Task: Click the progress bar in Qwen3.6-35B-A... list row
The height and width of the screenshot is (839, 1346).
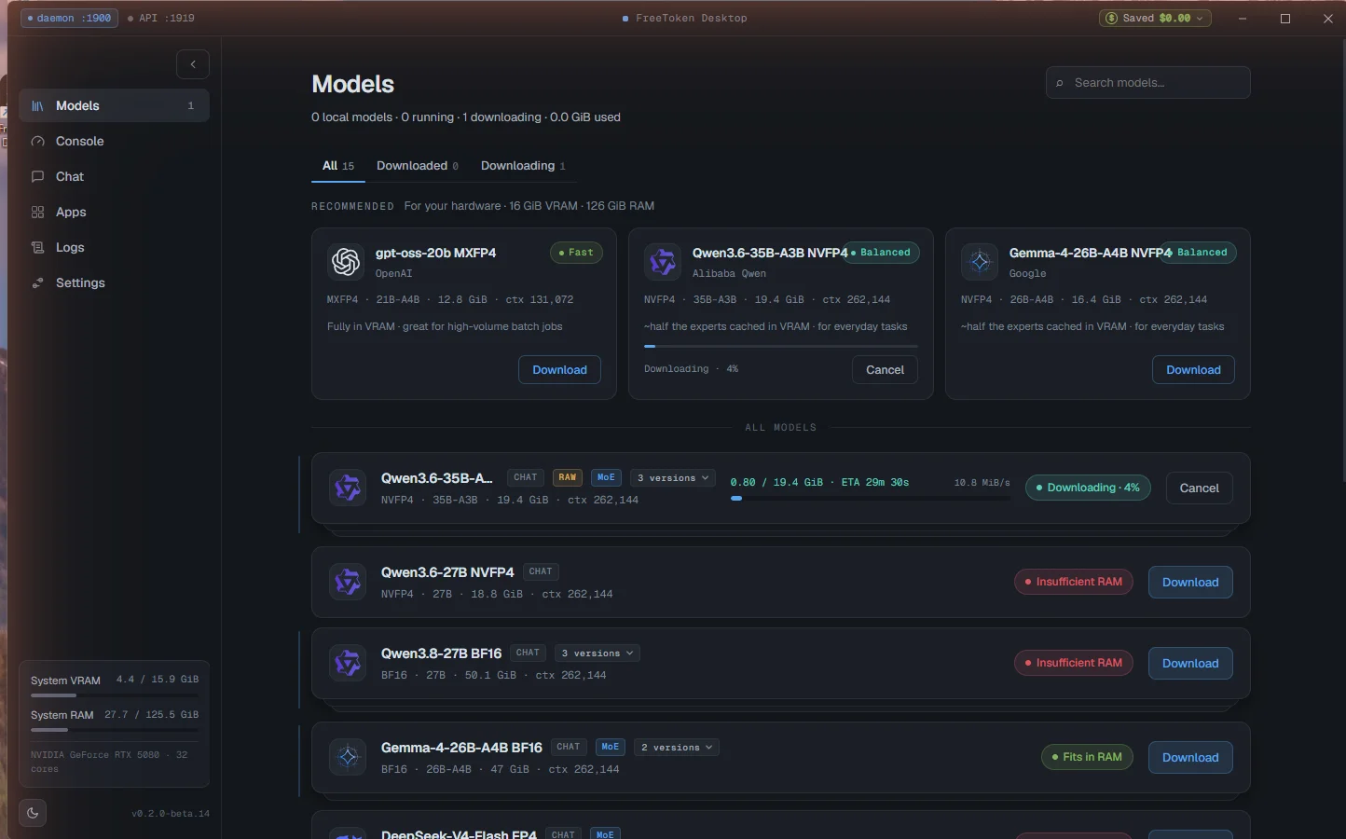Action: click(871, 499)
